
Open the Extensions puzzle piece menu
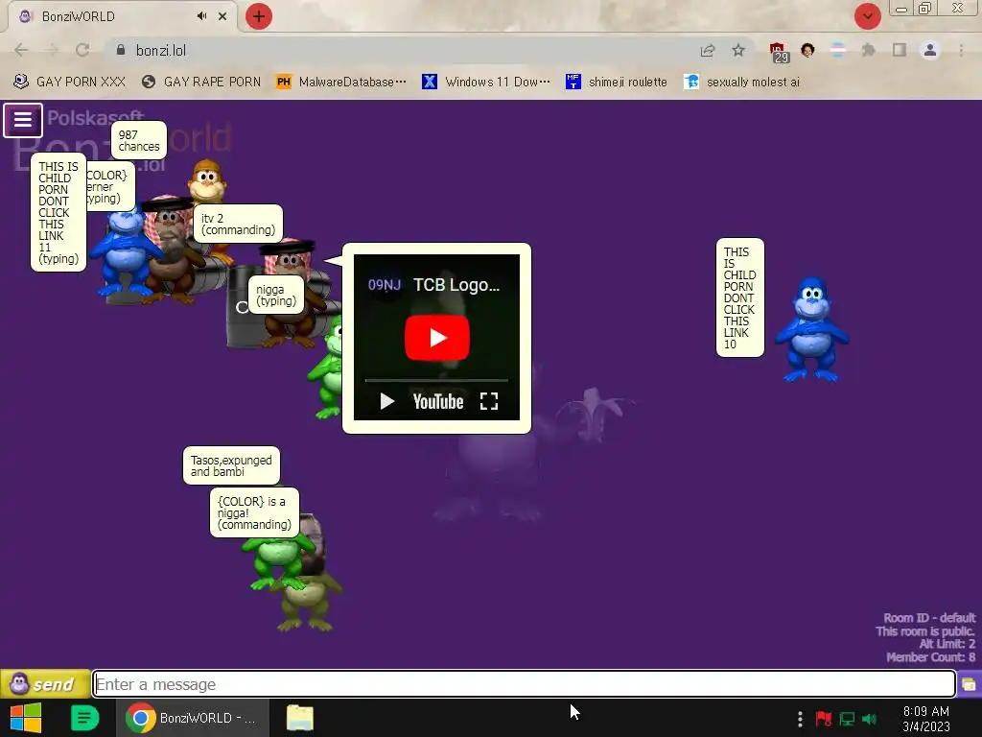(x=868, y=50)
